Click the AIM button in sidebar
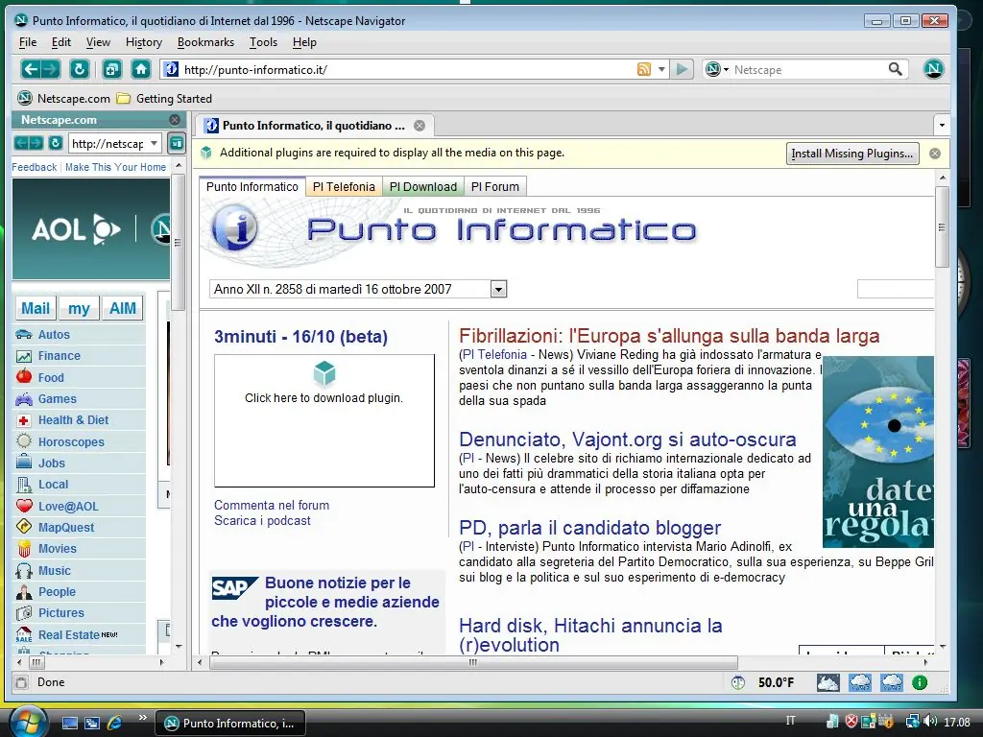This screenshot has width=983, height=737. (x=122, y=308)
